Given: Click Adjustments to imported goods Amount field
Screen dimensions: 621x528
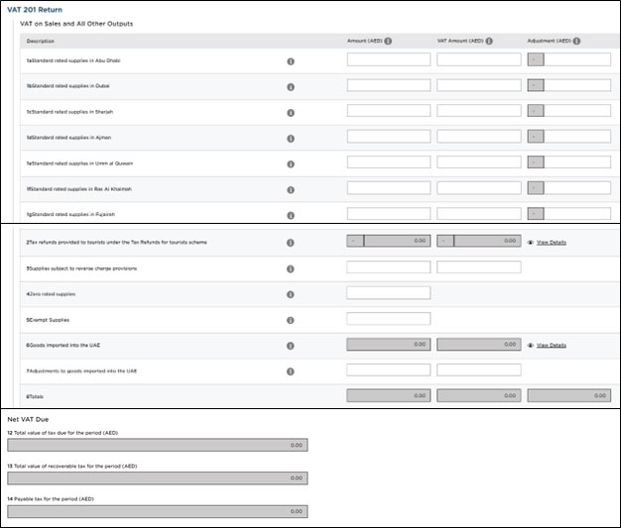Looking at the screenshot, I should point(389,370).
